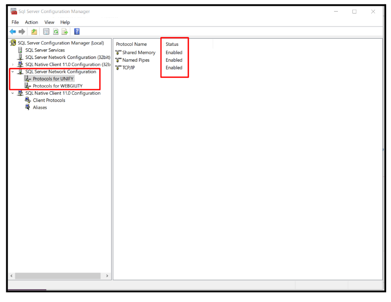Image resolution: width=391 pixels, height=302 pixels.
Task: Click the Export List toolbar icon
Action: pos(65,32)
